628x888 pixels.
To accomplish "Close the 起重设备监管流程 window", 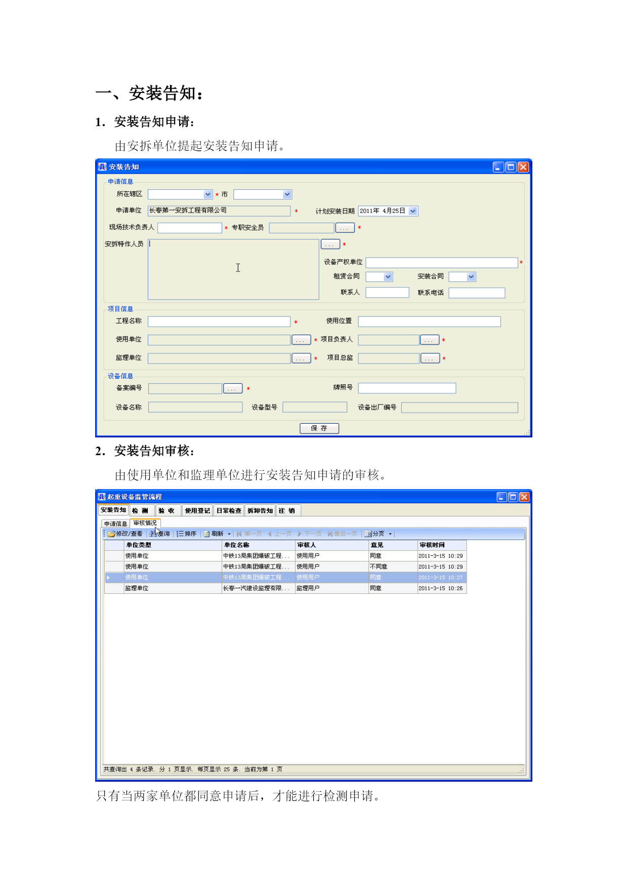I will [524, 497].
